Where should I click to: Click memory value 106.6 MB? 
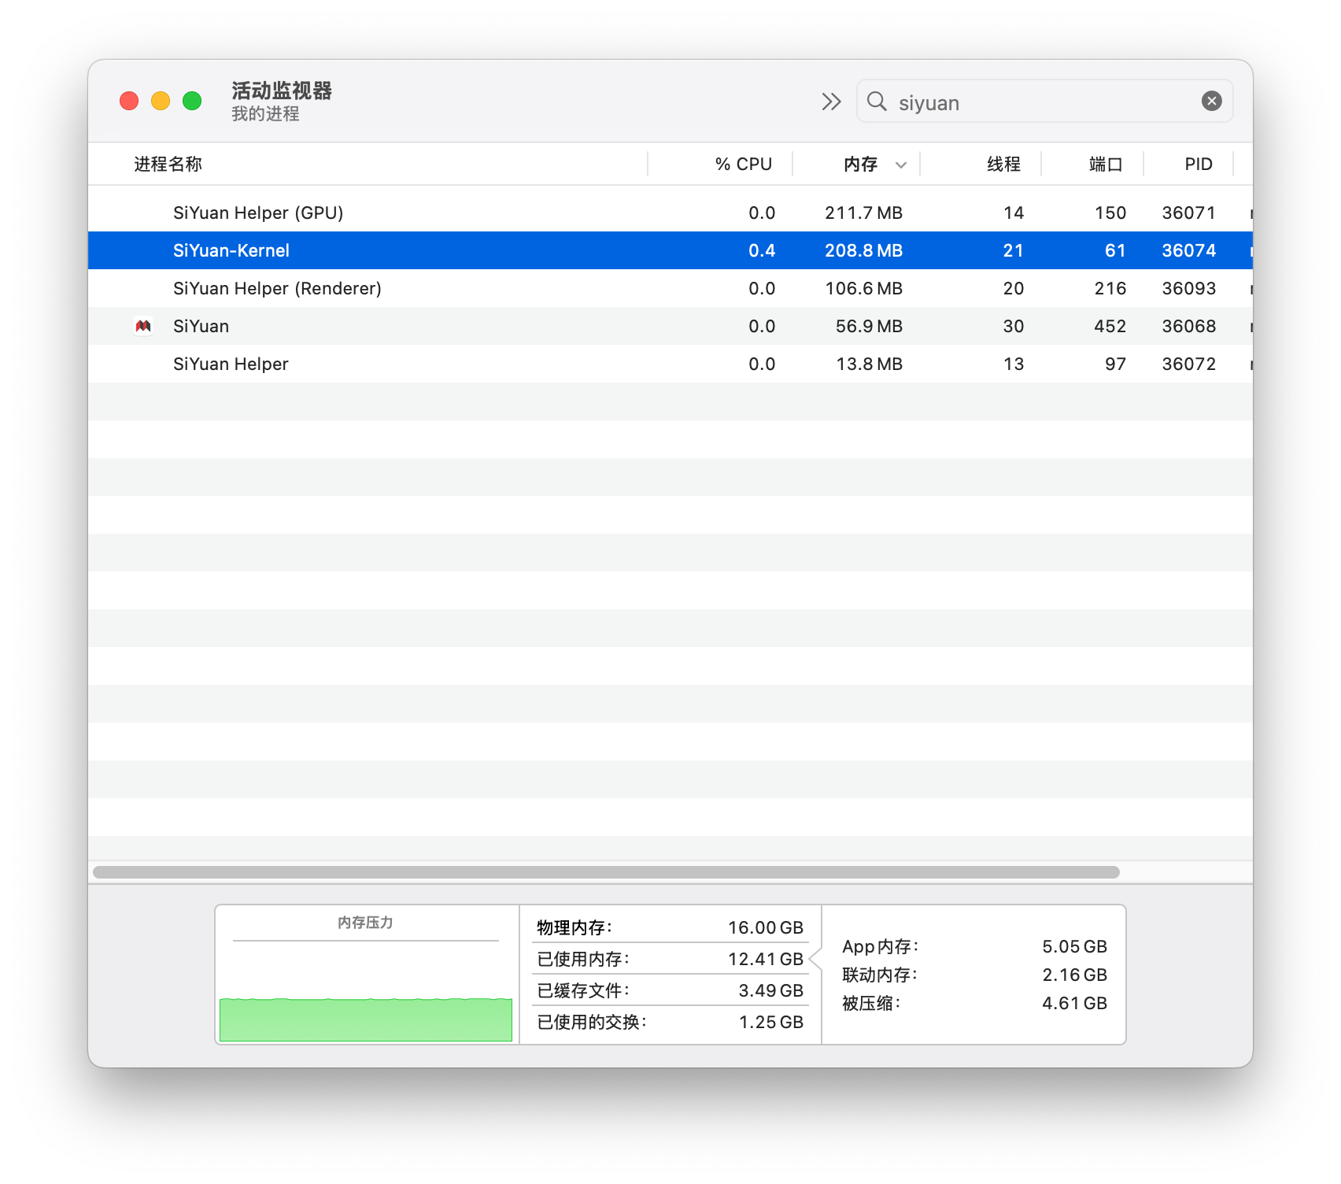click(x=863, y=288)
